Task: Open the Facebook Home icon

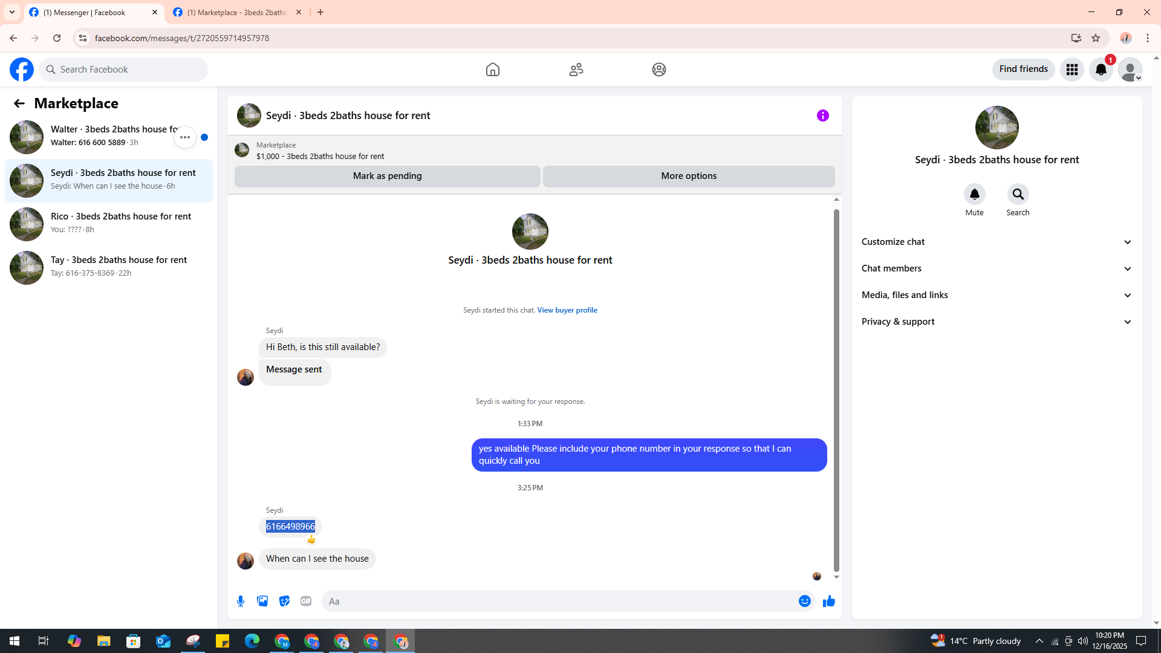Action: [x=493, y=70]
